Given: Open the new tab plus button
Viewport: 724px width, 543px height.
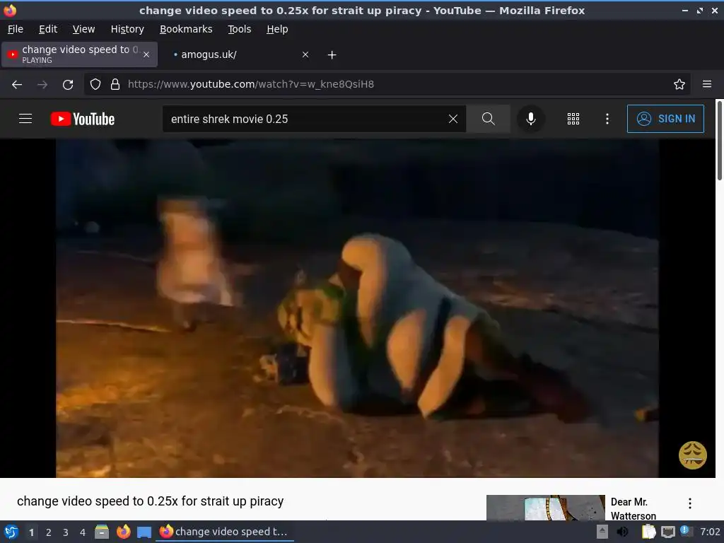Looking at the screenshot, I should [332, 55].
